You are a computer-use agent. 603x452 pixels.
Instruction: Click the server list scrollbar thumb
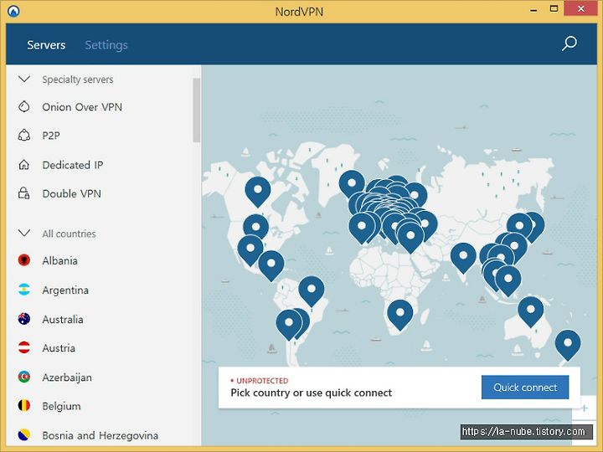click(x=197, y=110)
